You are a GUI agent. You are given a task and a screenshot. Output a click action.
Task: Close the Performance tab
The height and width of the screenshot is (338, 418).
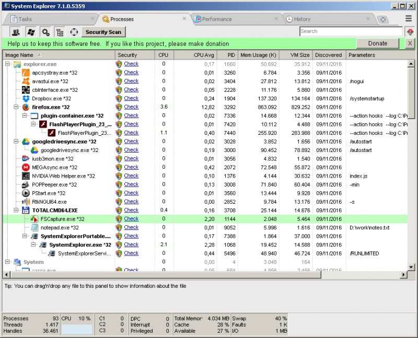[276, 18]
